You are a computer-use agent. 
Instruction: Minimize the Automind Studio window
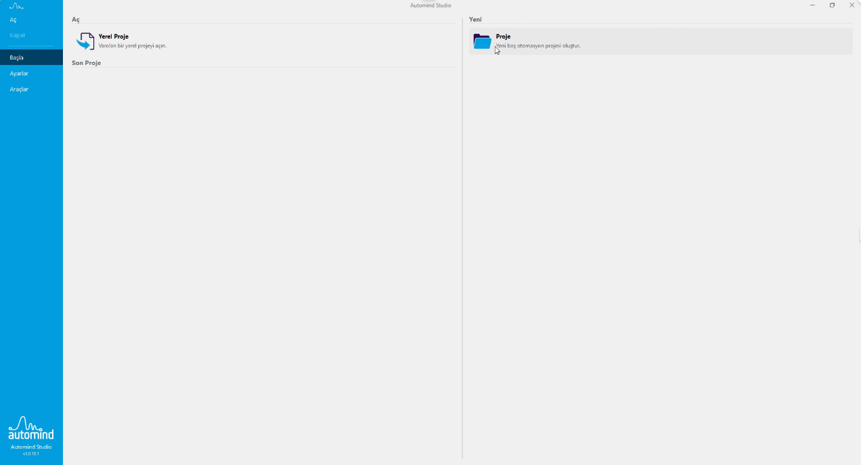point(812,5)
